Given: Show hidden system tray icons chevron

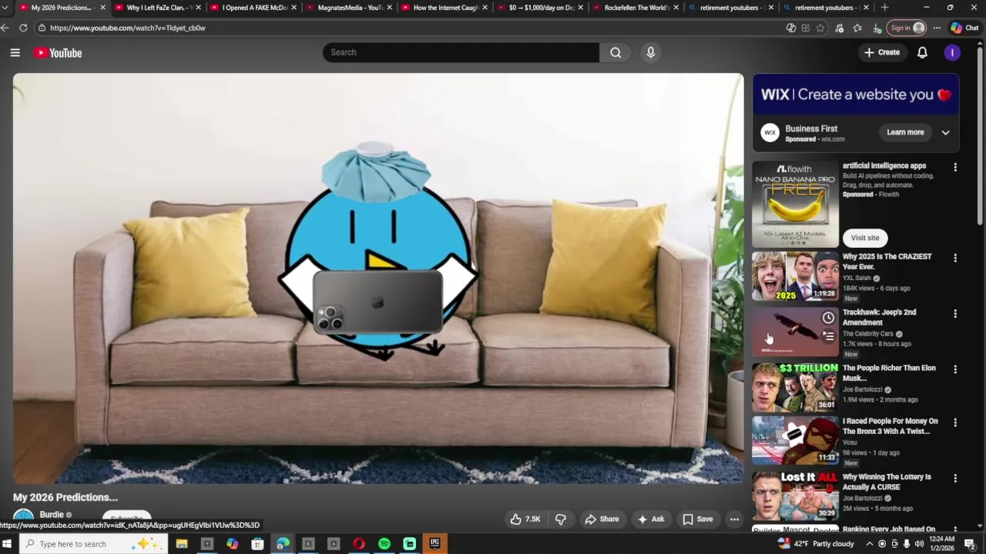Looking at the screenshot, I should click(x=870, y=544).
